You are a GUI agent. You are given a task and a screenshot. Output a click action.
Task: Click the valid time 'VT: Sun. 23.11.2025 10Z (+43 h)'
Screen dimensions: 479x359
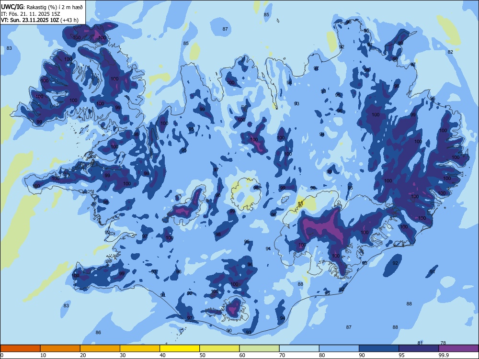pyautogui.click(x=39, y=20)
